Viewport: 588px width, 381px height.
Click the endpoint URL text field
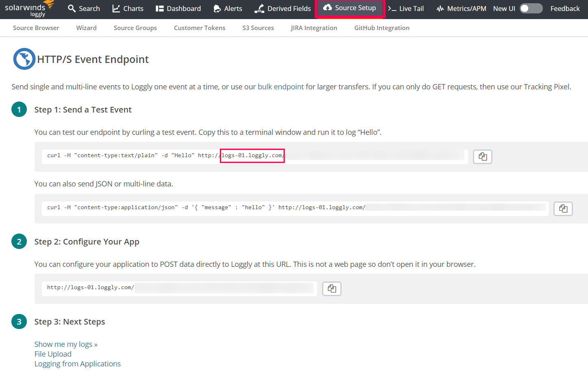(x=179, y=288)
